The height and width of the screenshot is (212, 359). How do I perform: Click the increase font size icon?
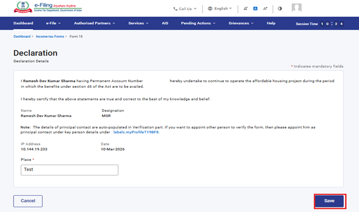265,9
